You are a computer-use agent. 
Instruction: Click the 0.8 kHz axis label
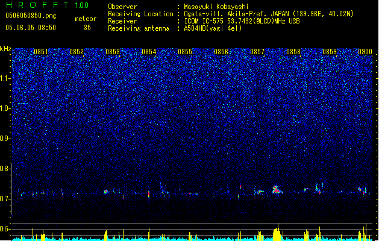[5, 169]
